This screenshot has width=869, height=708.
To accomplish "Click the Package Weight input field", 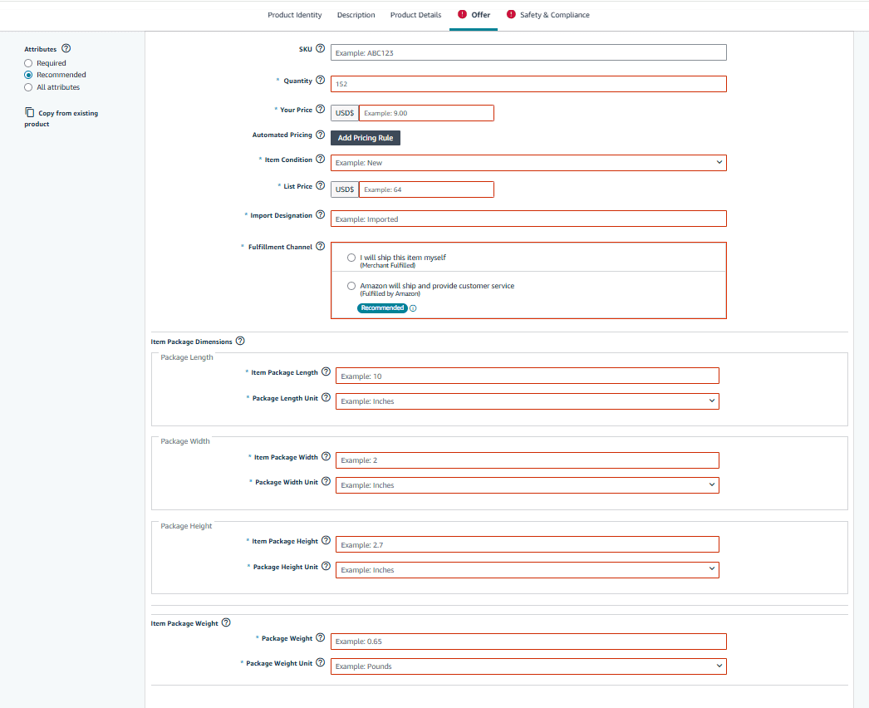I will [x=528, y=642].
